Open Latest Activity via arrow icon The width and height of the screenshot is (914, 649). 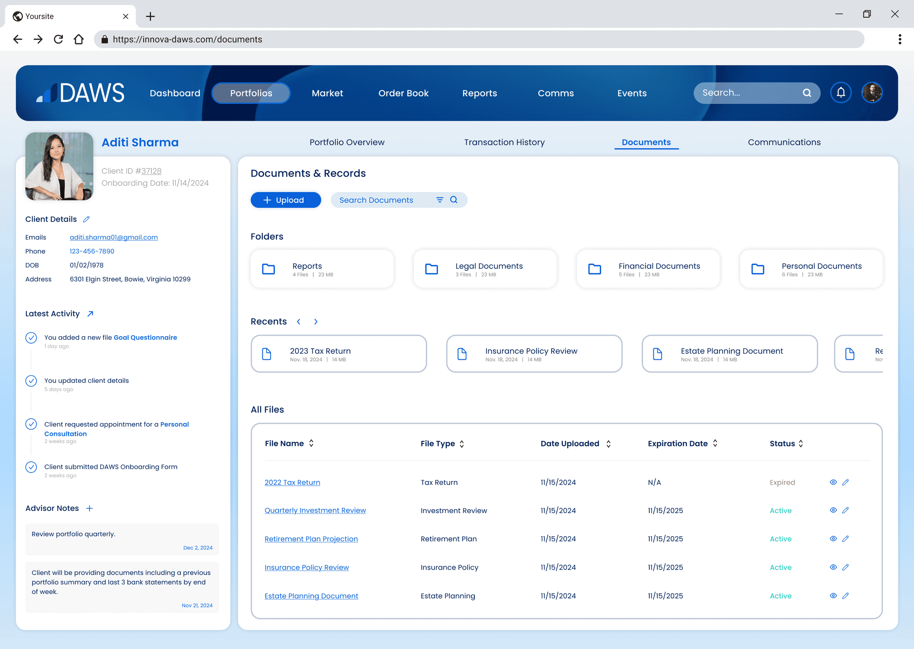pos(90,314)
